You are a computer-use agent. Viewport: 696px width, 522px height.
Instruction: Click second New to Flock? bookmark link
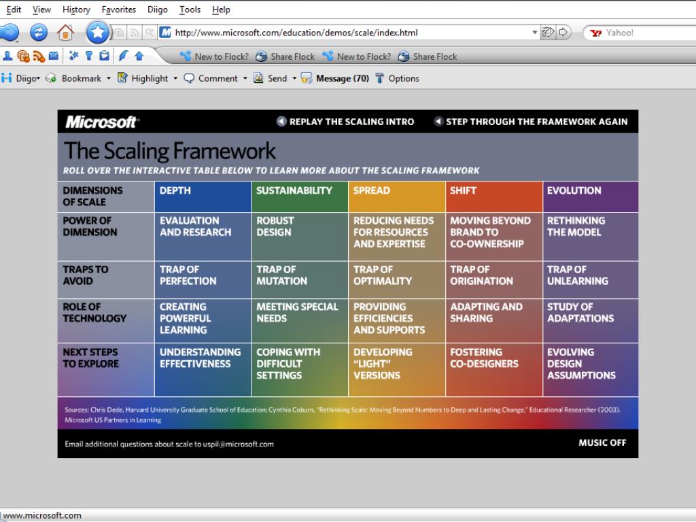click(356, 56)
